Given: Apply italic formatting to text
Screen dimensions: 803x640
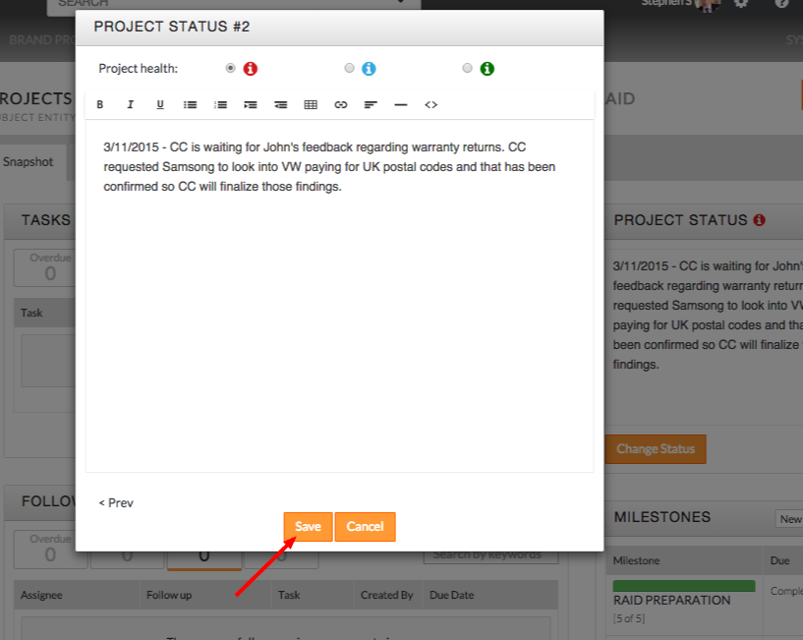Looking at the screenshot, I should [130, 104].
